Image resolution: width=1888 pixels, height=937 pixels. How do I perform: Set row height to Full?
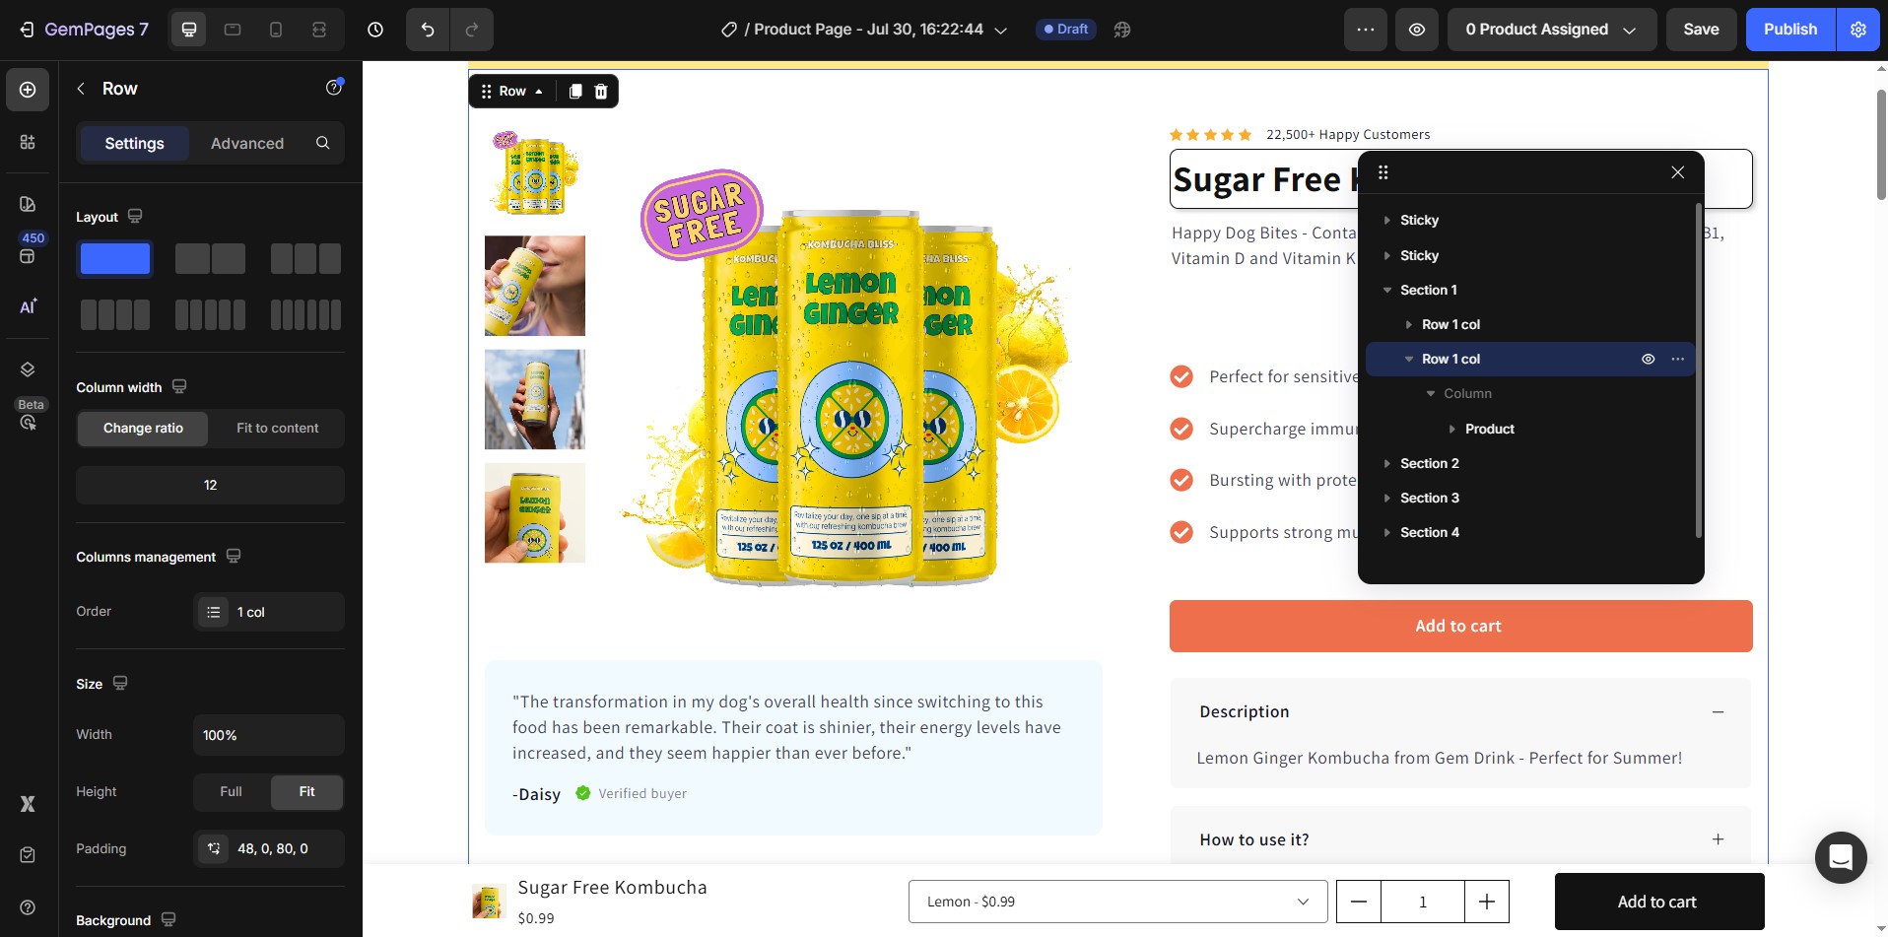tap(231, 792)
